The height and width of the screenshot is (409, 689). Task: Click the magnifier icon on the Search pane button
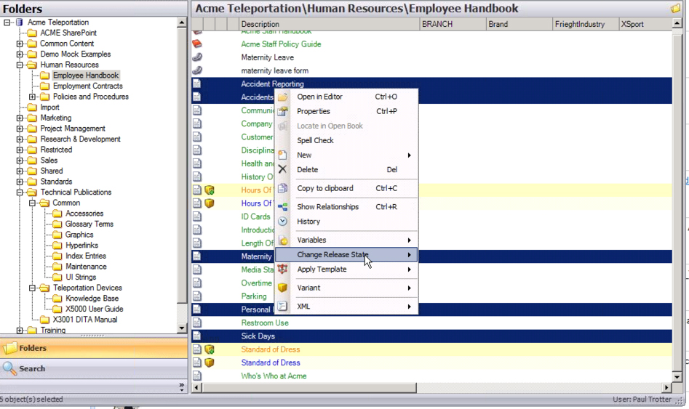pos(9,368)
